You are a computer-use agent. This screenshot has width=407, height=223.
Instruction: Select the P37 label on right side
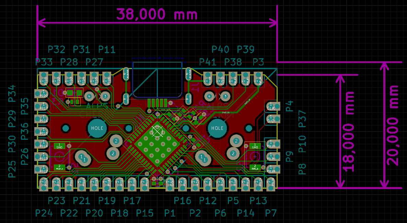(x=302, y=119)
